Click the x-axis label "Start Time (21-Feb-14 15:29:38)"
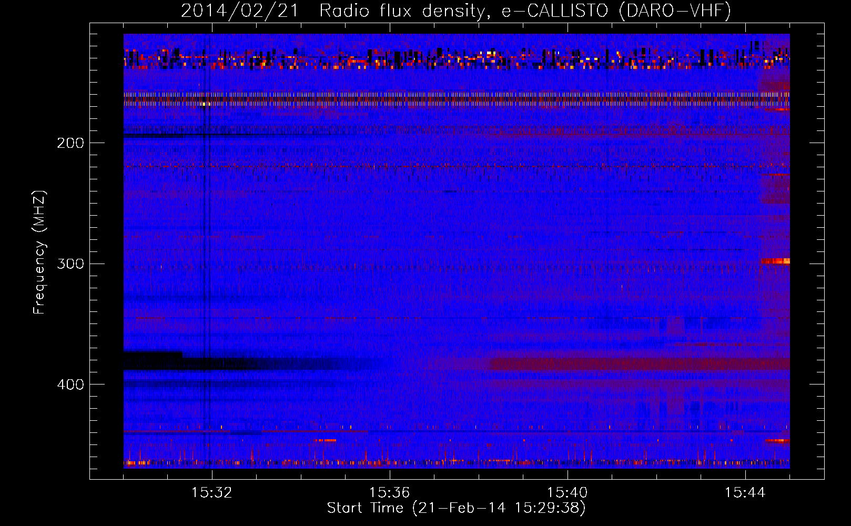This screenshot has height=526, width=851. point(456,508)
